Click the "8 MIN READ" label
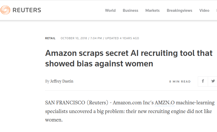Image resolution: width=217 pixels, height=132 pixels. pos(180,82)
